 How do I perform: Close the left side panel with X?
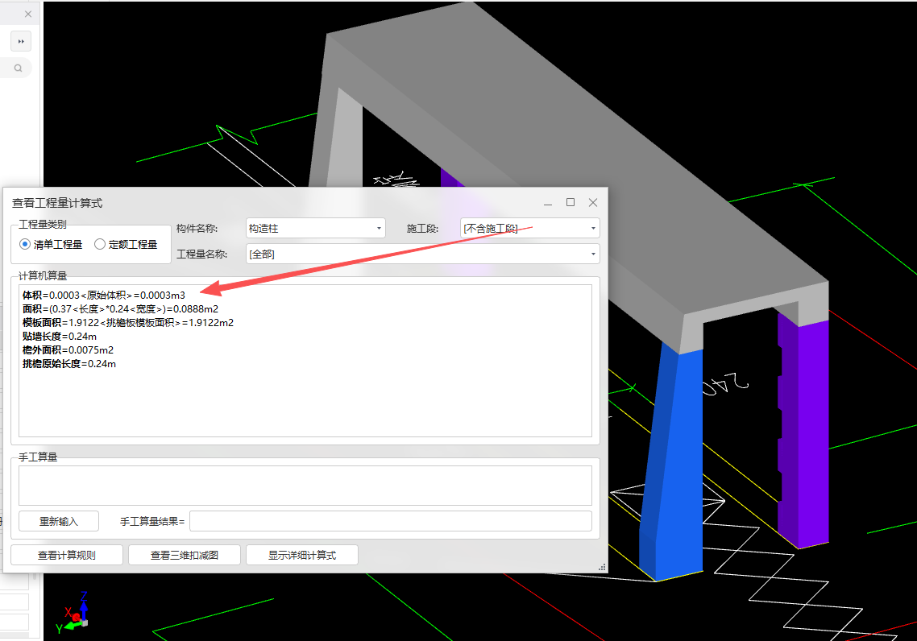(x=28, y=14)
